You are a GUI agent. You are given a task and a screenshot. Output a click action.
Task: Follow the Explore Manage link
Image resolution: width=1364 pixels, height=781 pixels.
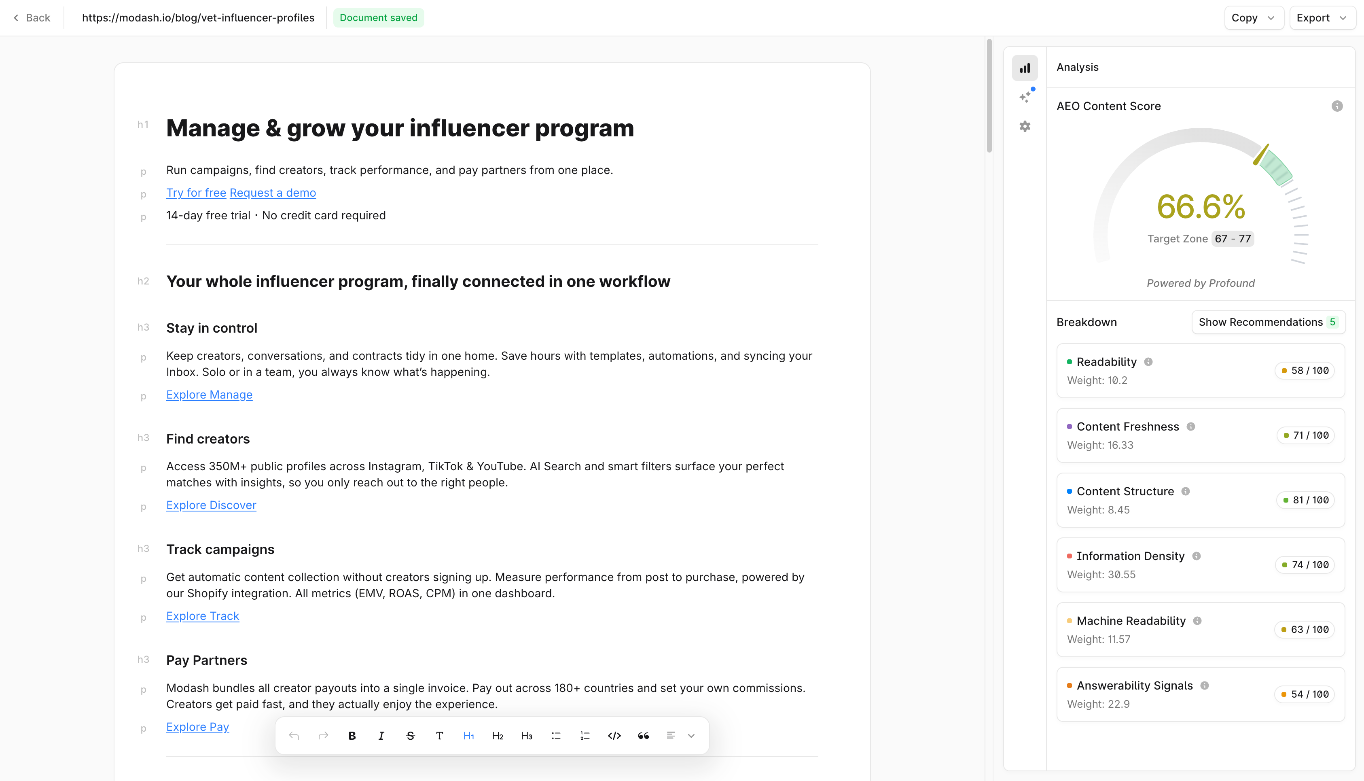(x=209, y=395)
